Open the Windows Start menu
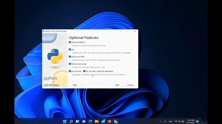The image size is (222, 124). [65, 121]
